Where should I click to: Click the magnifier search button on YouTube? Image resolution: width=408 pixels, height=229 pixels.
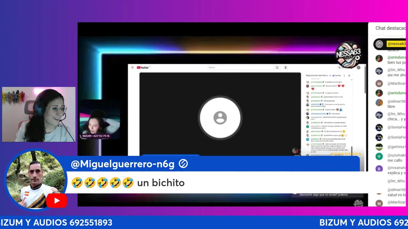click(277, 67)
